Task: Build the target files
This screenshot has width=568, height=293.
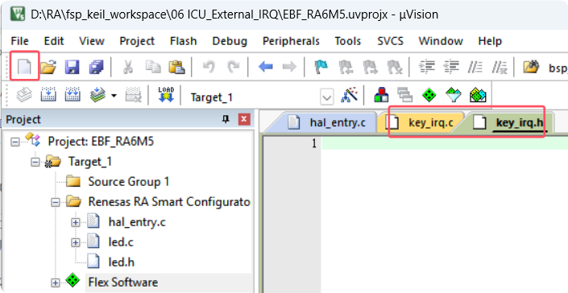Action: 48,96
